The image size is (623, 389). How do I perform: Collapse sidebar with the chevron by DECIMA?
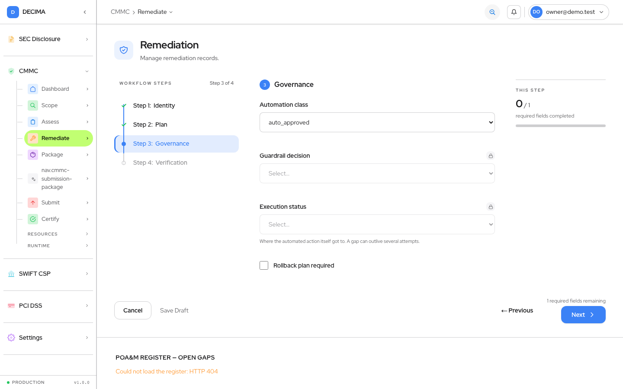85,12
